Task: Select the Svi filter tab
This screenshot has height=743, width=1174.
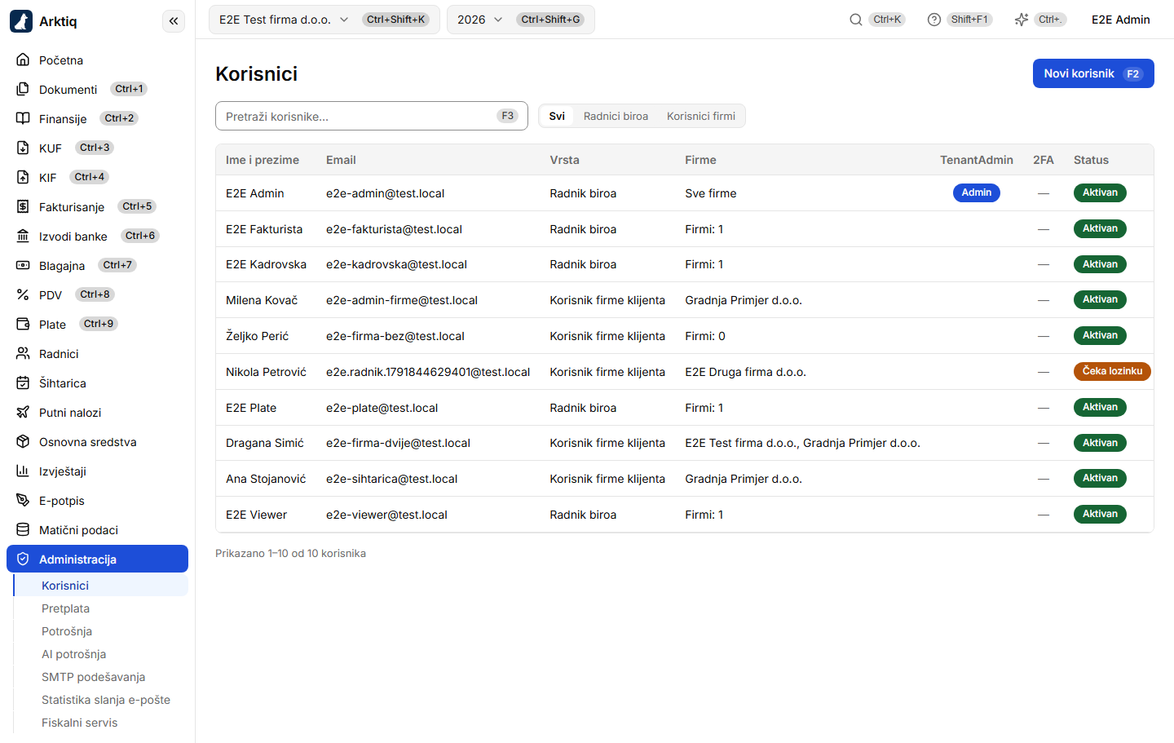Action: pos(557,116)
